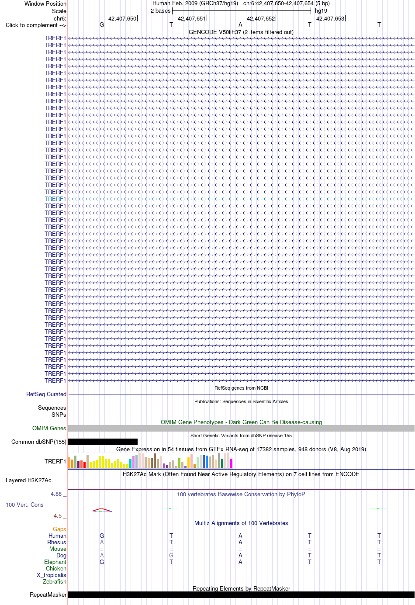Open the GENCODE V50lift37 track title

point(241,32)
